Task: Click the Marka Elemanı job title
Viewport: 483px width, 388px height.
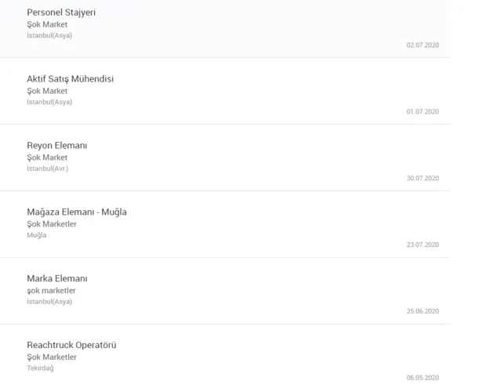Action: (x=56, y=279)
